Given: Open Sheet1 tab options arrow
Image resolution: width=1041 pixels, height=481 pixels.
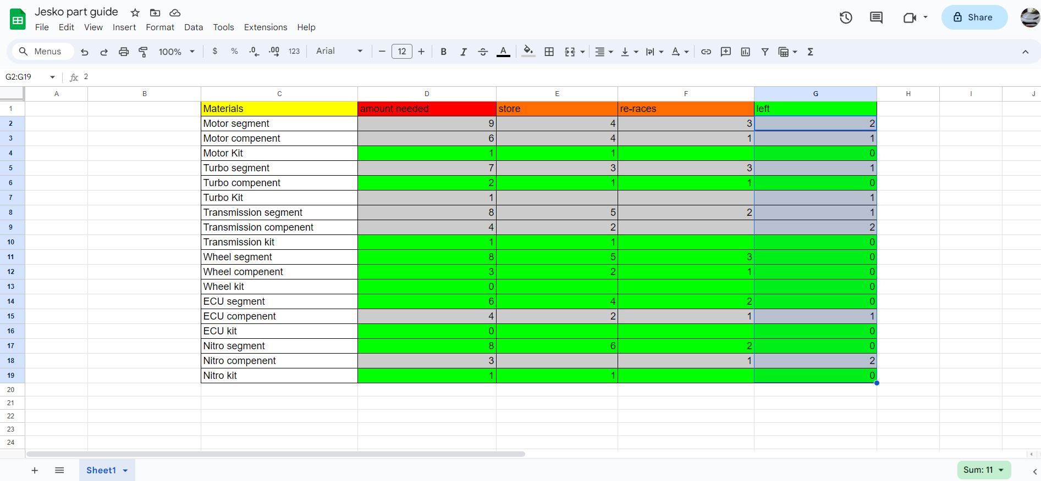Looking at the screenshot, I should 125,471.
